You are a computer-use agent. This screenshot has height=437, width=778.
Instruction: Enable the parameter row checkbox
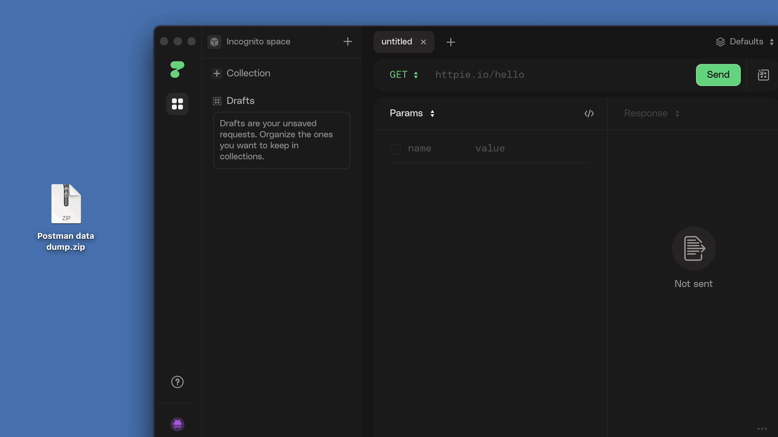[x=396, y=149]
